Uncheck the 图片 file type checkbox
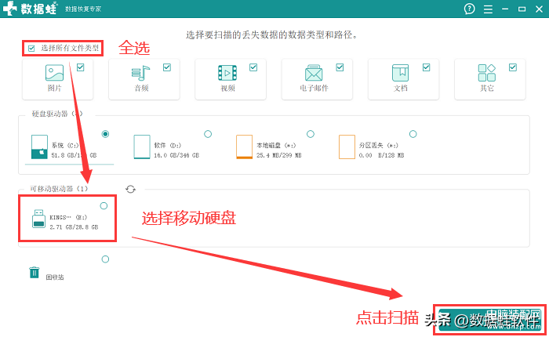This screenshot has height=337, width=549. [81, 67]
